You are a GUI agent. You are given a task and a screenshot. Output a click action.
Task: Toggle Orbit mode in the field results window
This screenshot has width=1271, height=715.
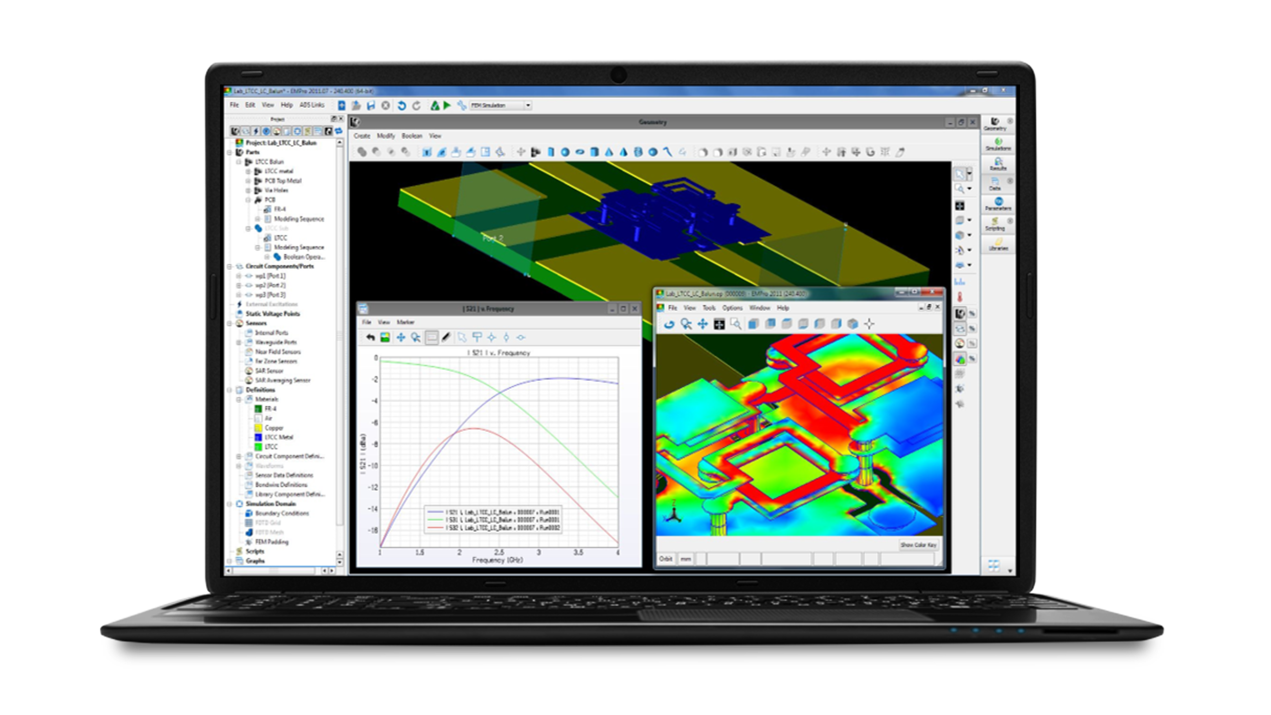pos(666,559)
